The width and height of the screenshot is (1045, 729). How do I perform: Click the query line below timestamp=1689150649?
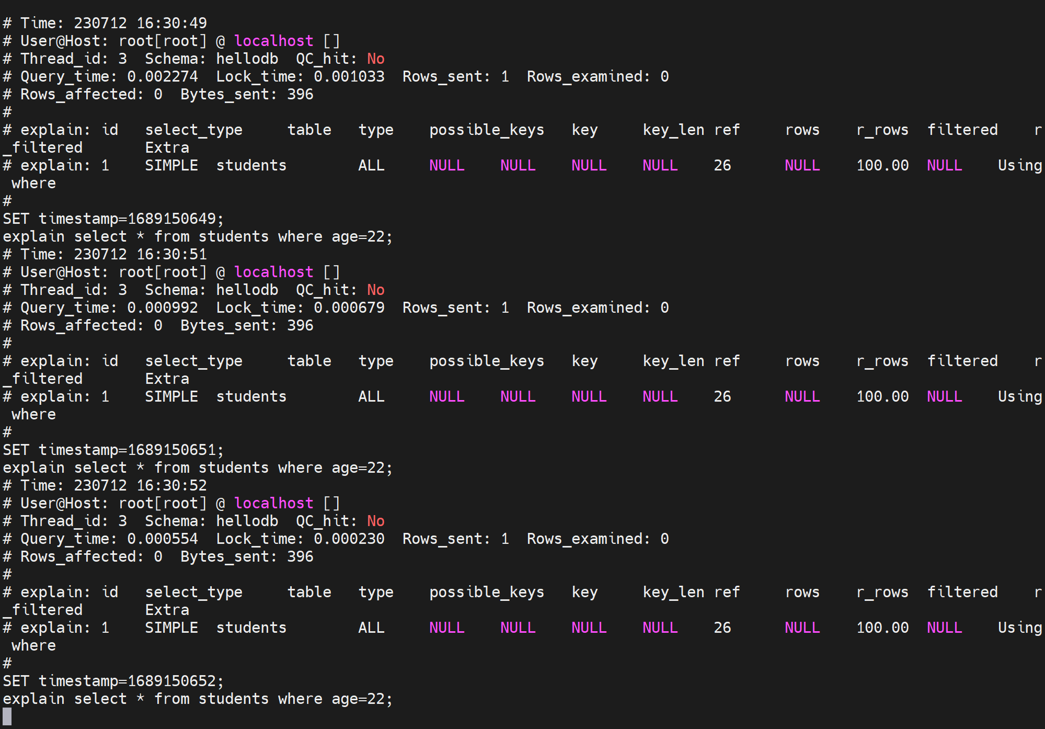198,236
